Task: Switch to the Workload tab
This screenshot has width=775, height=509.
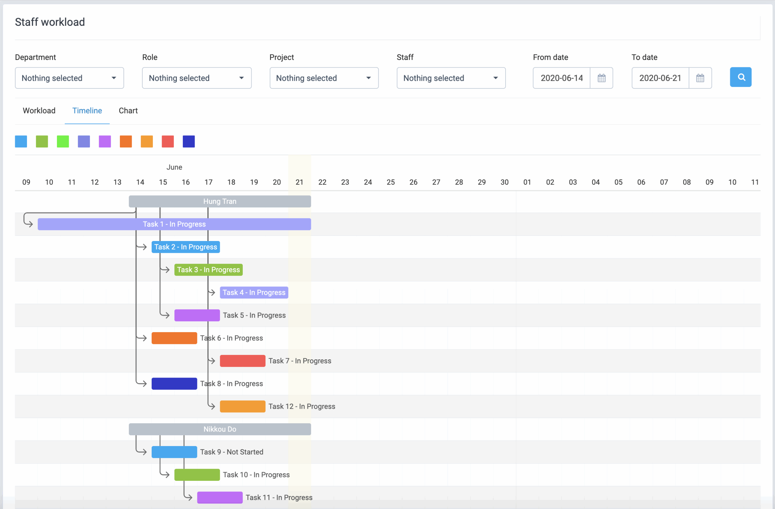Action: (x=39, y=111)
